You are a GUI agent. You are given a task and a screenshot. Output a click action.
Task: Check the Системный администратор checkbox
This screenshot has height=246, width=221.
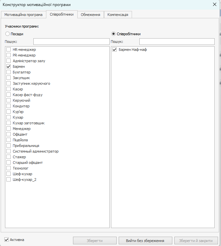pos(9,151)
